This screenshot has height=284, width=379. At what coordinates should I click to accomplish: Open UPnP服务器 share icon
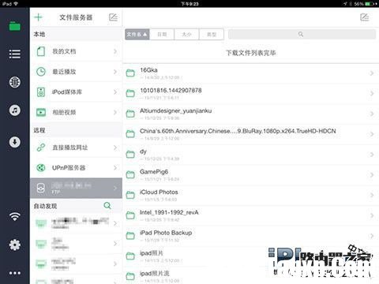click(41, 167)
